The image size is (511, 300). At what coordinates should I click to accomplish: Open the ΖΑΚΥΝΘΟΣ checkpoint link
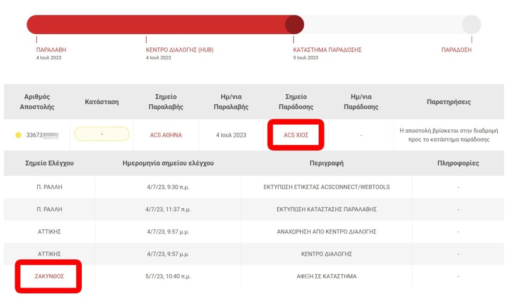49,276
